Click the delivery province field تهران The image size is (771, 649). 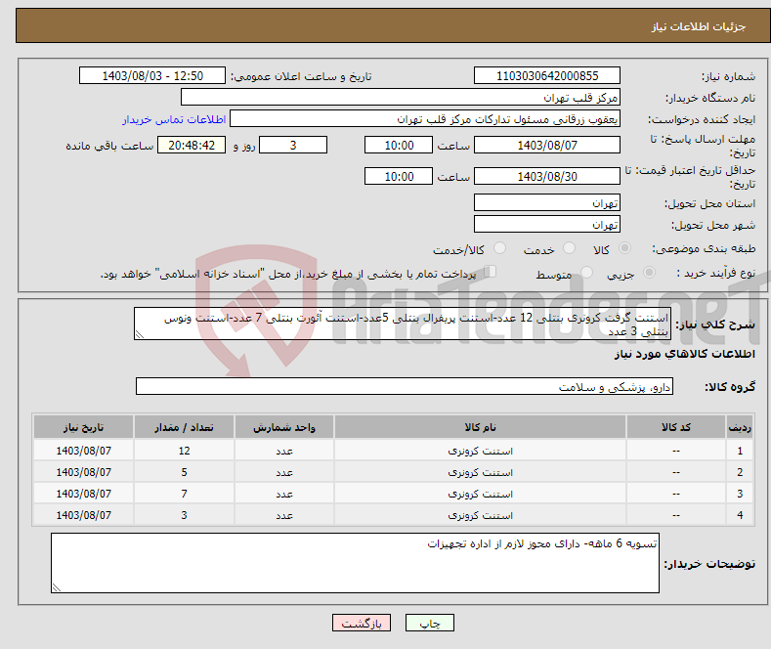click(x=547, y=202)
